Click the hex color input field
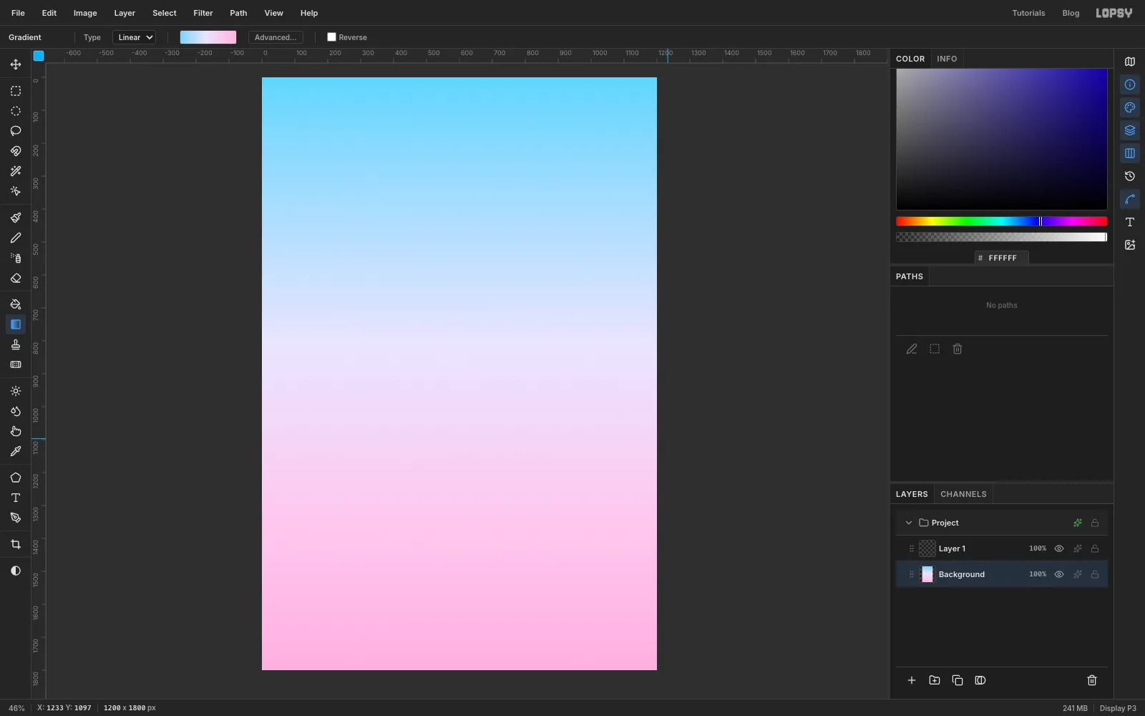Image resolution: width=1145 pixels, height=716 pixels. point(1002,258)
